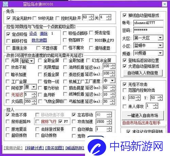Enable 58秒无敌 checkbox
Image resolution: width=170 pixels, height=156 pixels.
pyautogui.click(x=35, y=18)
